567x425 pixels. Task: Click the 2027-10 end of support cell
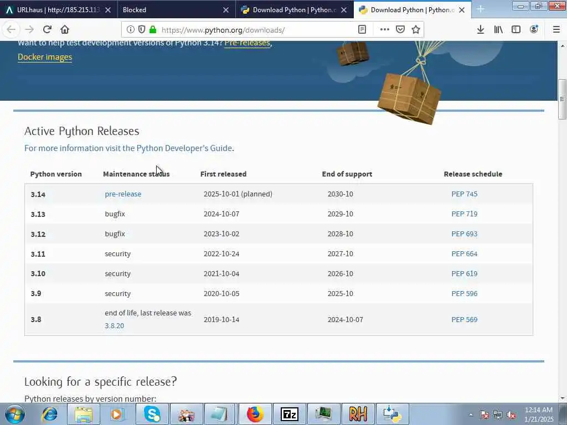point(341,253)
